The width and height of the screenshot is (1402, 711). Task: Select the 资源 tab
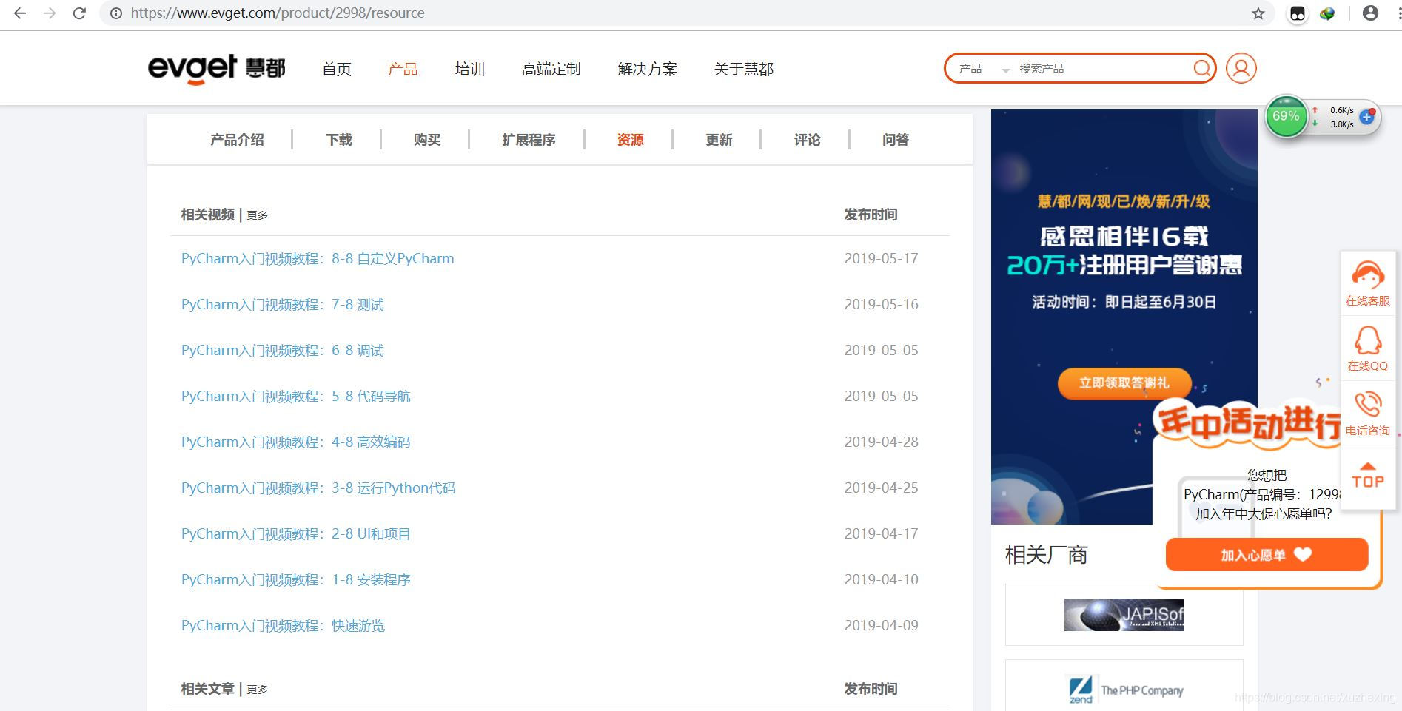coord(631,140)
